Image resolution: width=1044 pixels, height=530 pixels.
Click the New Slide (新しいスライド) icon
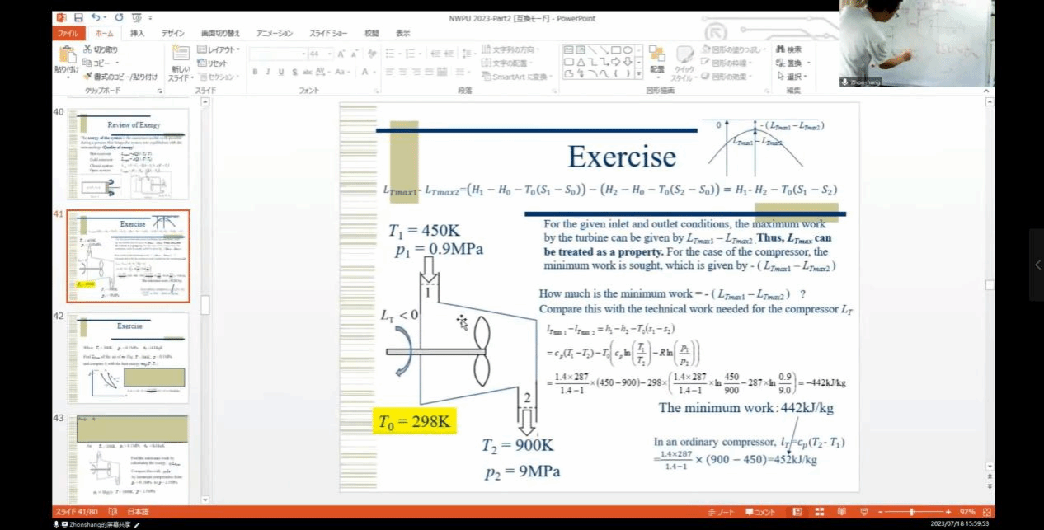(x=180, y=55)
